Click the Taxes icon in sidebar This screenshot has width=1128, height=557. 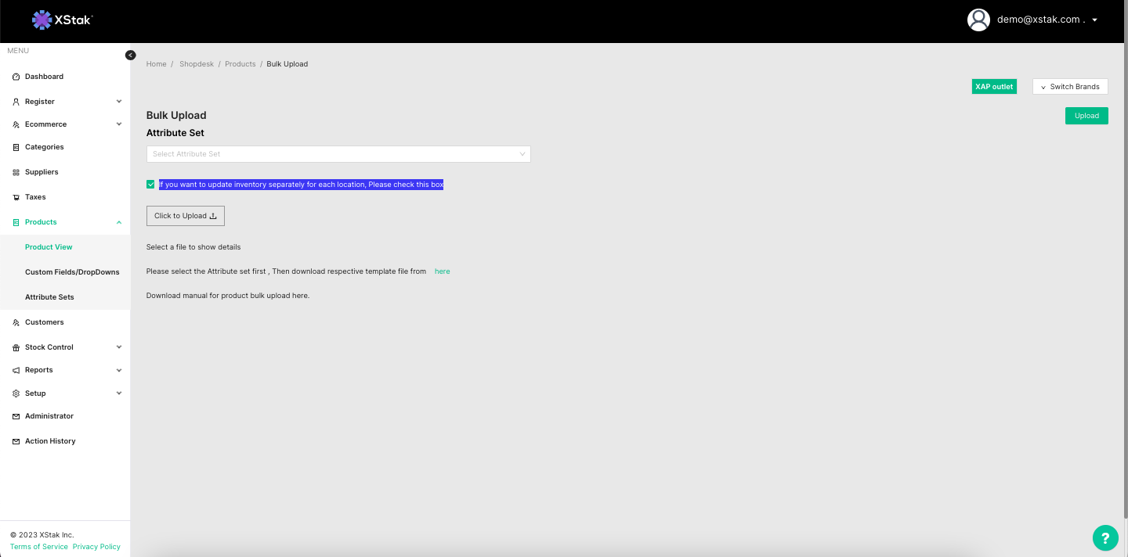point(16,197)
